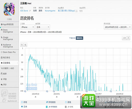Click the event marker before 2015年1
The width and height of the screenshot is (132, 109).
[x=47, y=91]
